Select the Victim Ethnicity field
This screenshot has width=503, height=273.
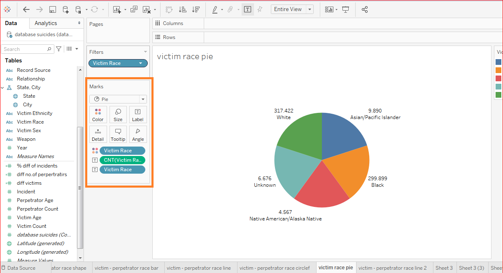[35, 113]
